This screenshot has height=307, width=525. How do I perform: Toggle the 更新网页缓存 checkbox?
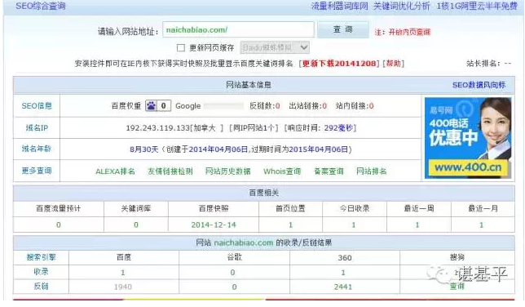click(x=181, y=48)
